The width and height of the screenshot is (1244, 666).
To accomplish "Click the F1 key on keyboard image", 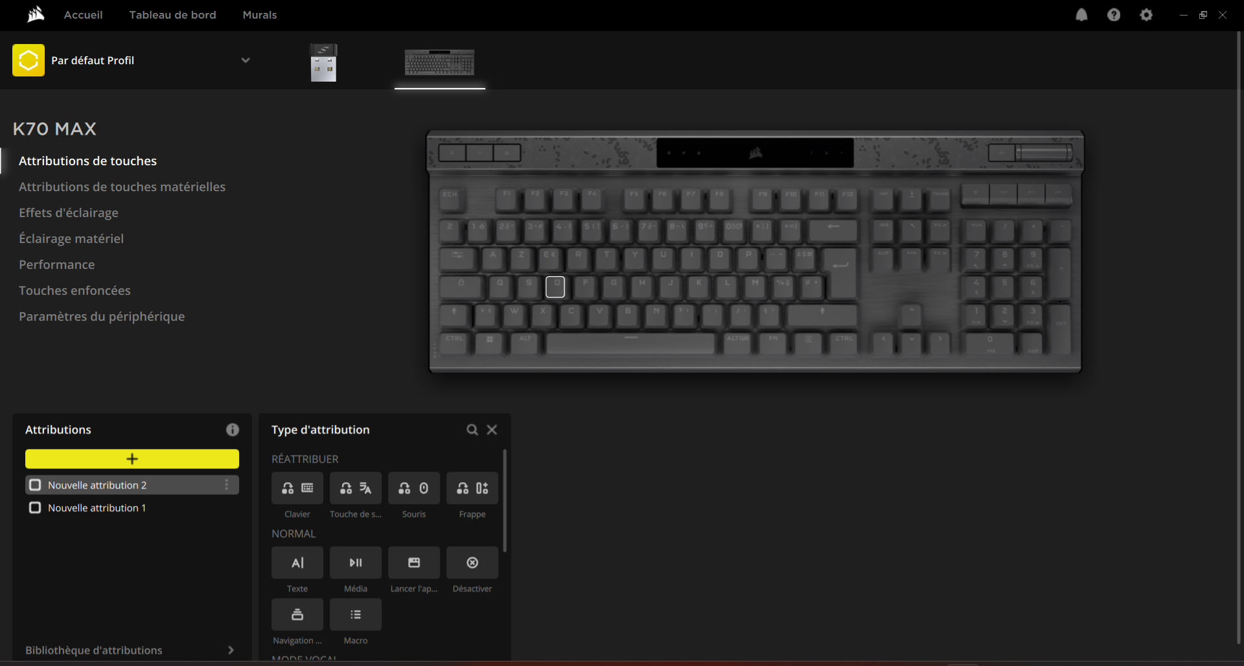I will 507,199.
